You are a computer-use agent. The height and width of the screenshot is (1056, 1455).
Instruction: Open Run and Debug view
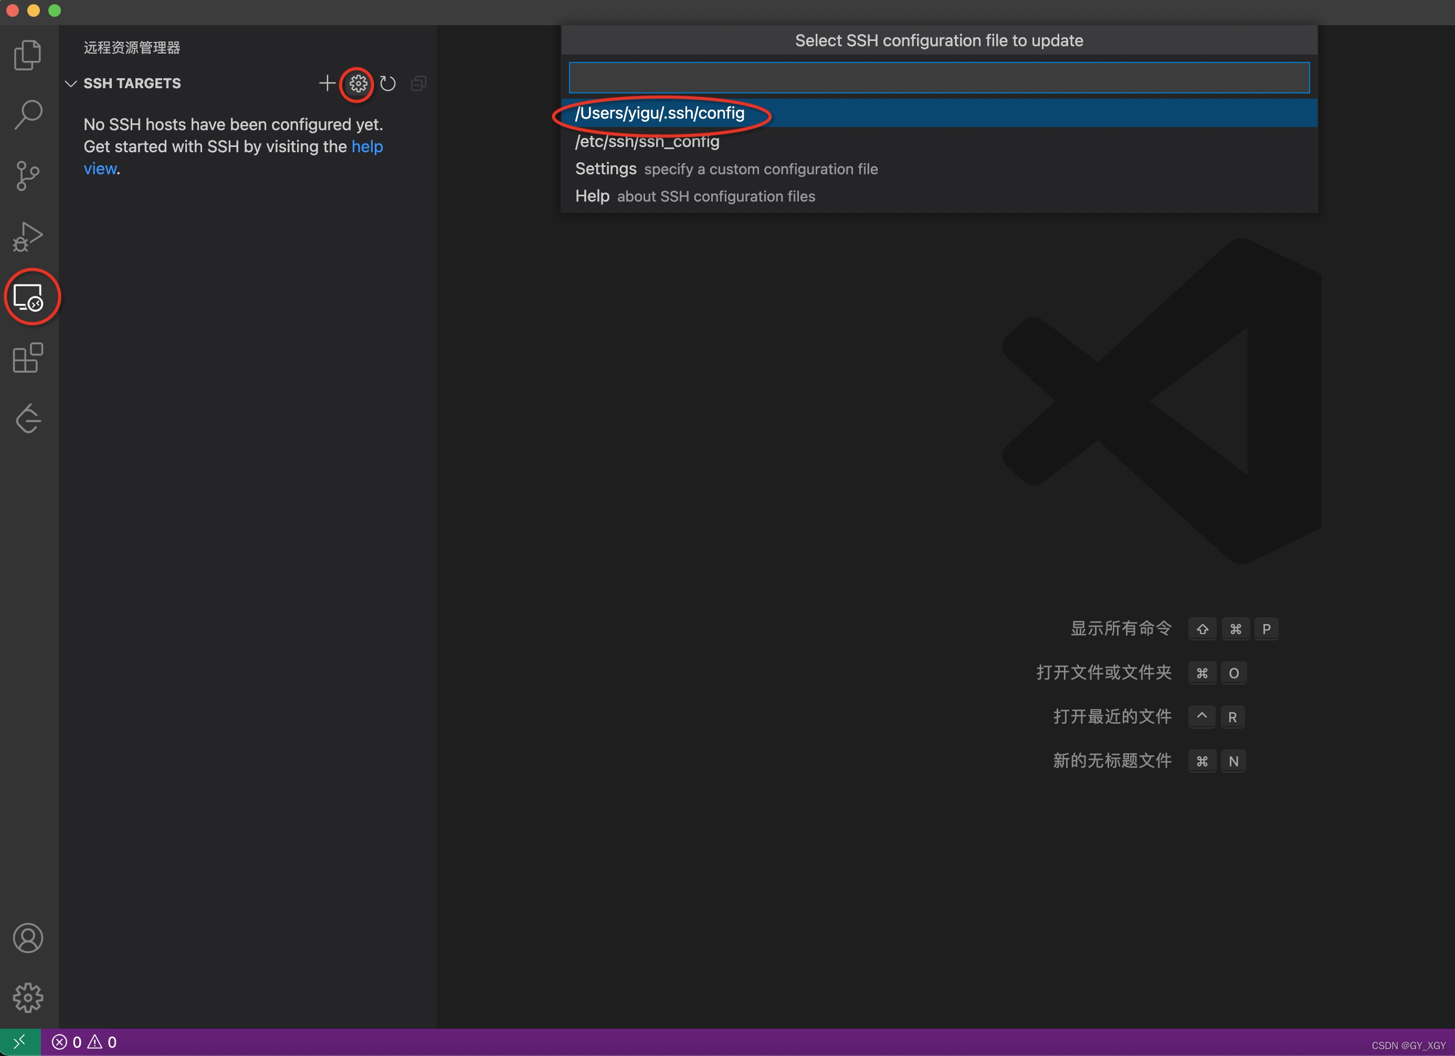28,236
